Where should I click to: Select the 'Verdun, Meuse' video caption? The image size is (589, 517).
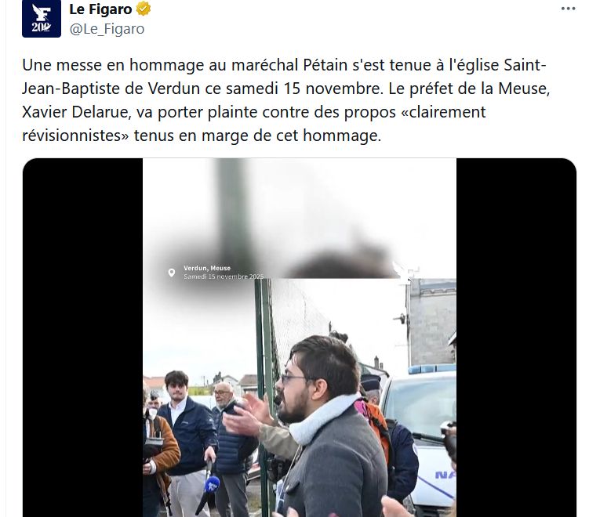point(207,268)
